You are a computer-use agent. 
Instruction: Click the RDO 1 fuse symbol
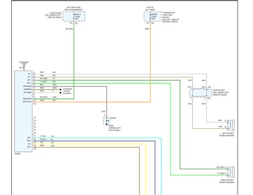click(x=74, y=17)
